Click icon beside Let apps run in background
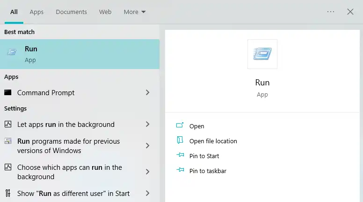363x202 pixels. point(8,125)
